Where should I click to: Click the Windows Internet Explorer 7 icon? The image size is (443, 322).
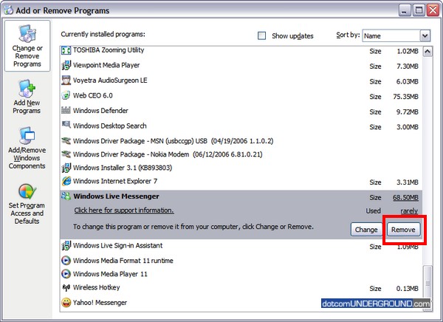click(x=66, y=181)
